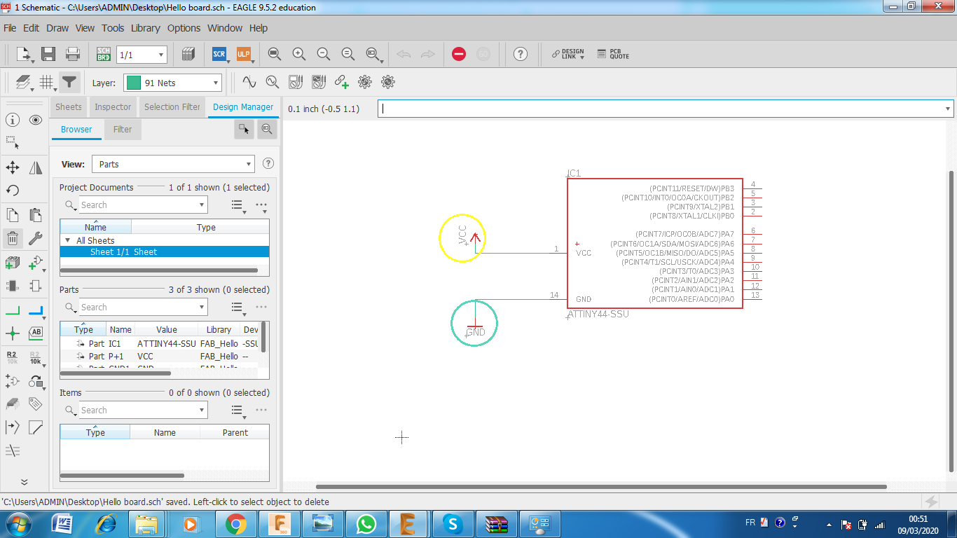Open the File menu
Viewport: 957px width, 538px height.
coord(10,28)
